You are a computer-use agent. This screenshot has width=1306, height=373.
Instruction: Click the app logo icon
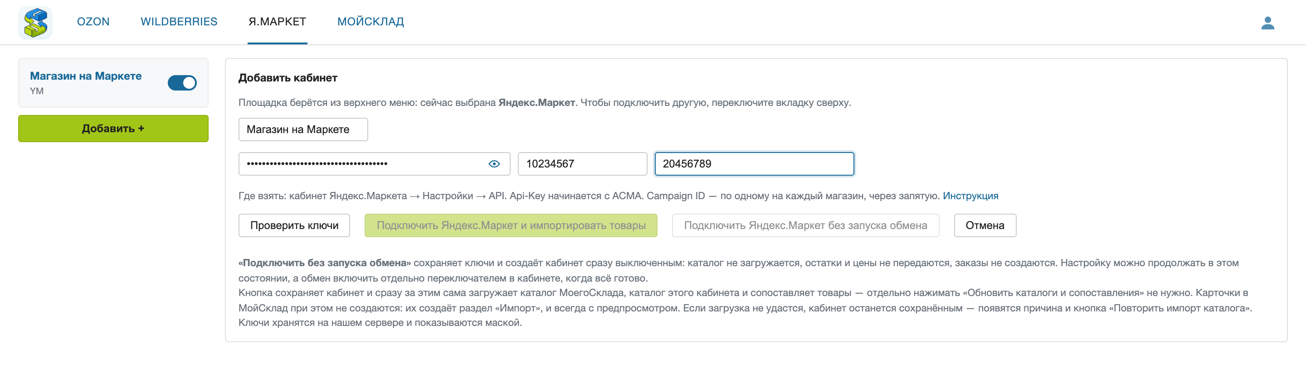click(x=35, y=22)
